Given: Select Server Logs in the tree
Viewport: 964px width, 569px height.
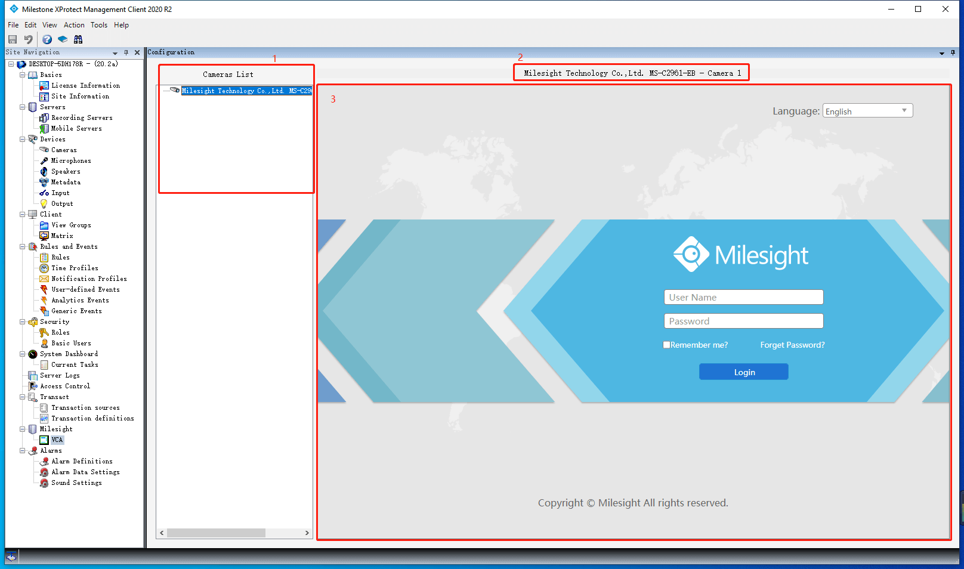Looking at the screenshot, I should [x=60, y=376].
